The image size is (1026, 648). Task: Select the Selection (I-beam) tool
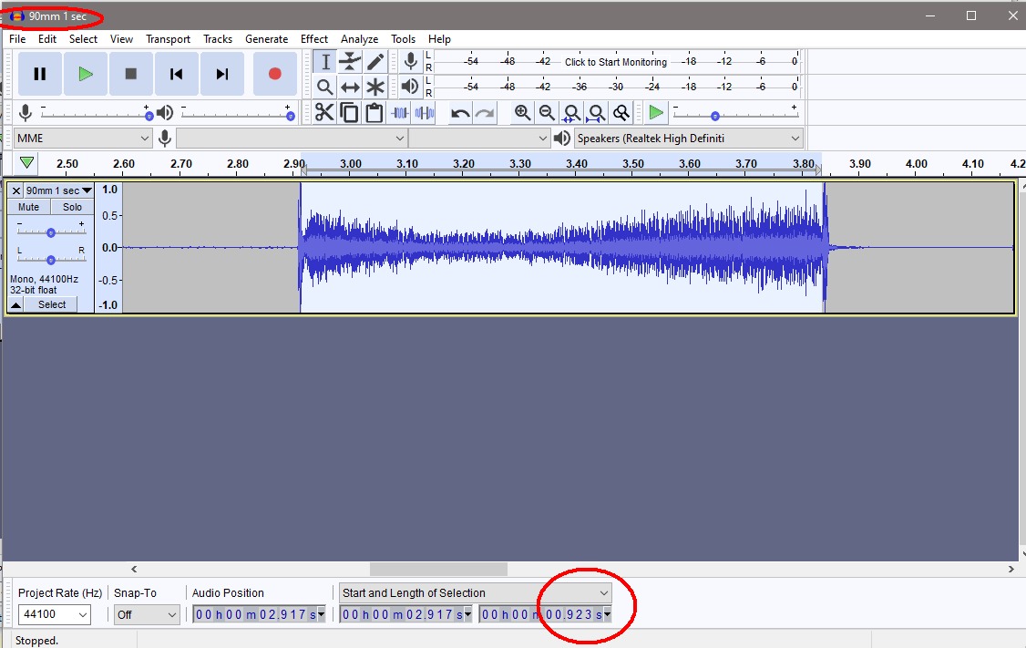point(325,62)
